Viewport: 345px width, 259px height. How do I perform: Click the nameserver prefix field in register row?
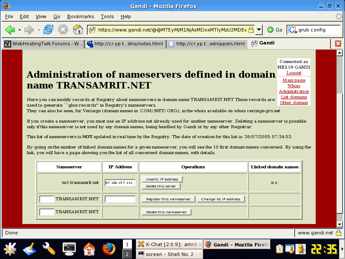coord(47,199)
